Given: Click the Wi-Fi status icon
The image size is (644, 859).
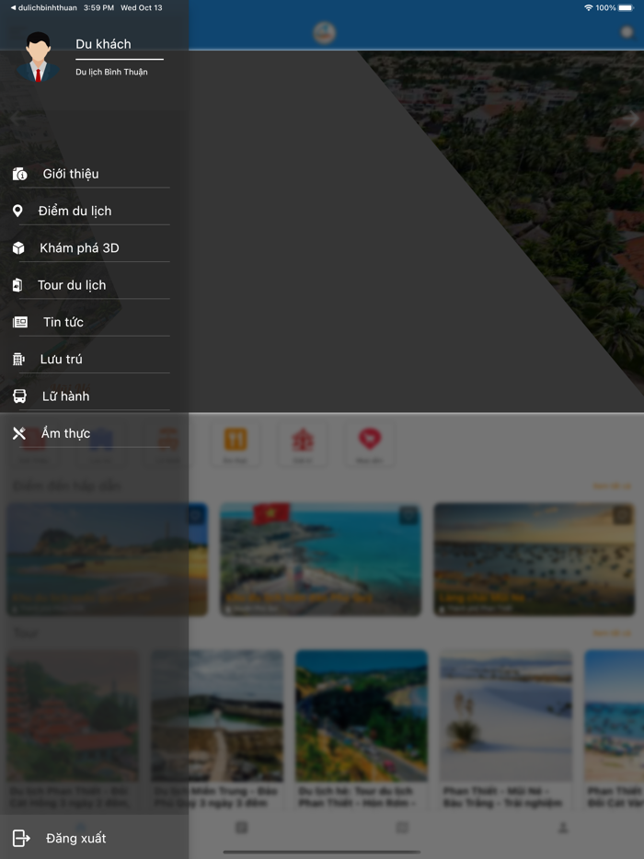Looking at the screenshot, I should pos(588,7).
